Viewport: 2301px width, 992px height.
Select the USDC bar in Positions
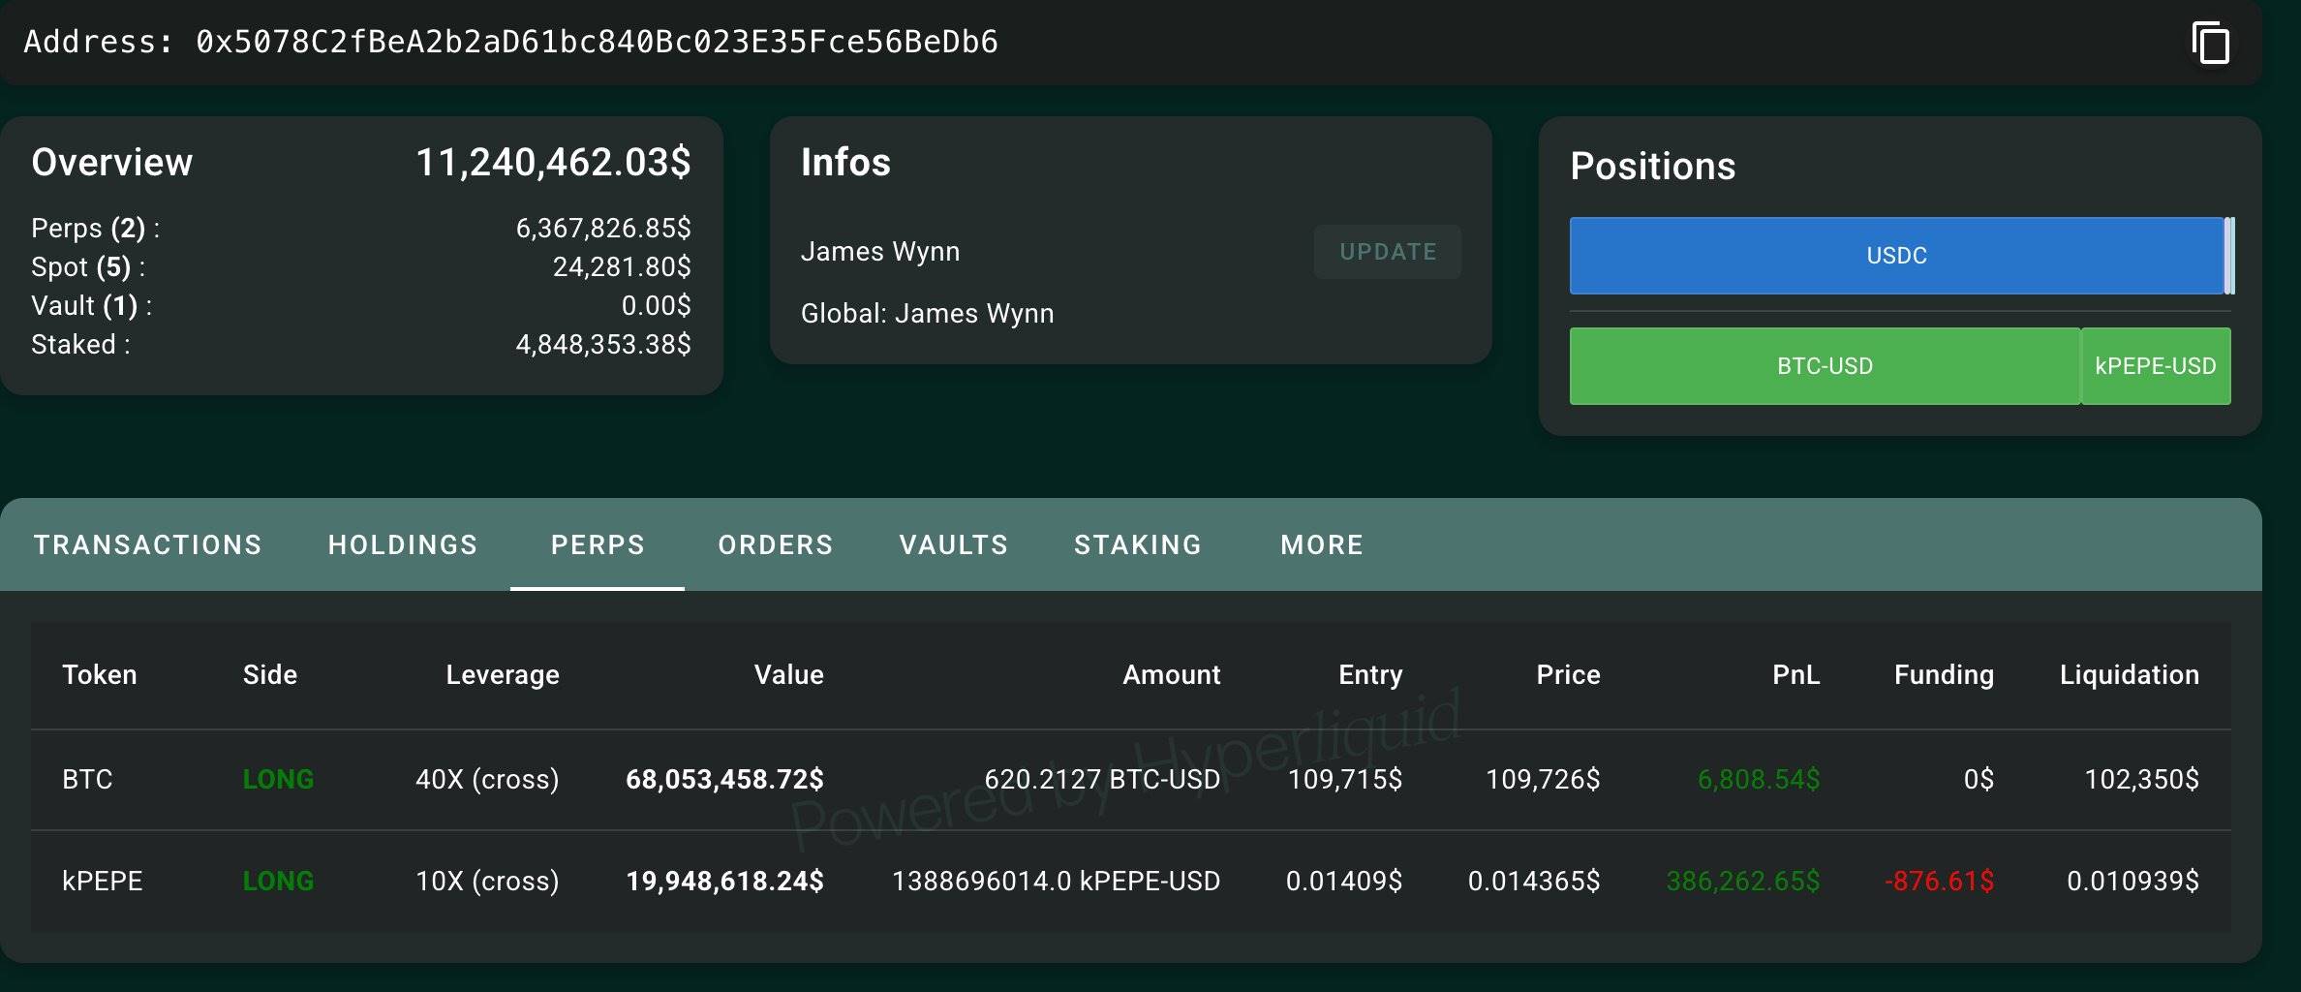tap(1895, 256)
